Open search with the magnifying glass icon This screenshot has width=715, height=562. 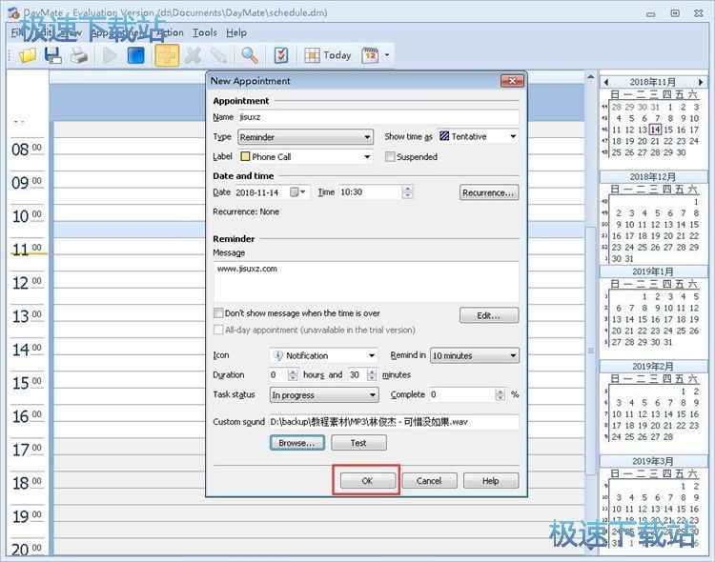pos(250,55)
